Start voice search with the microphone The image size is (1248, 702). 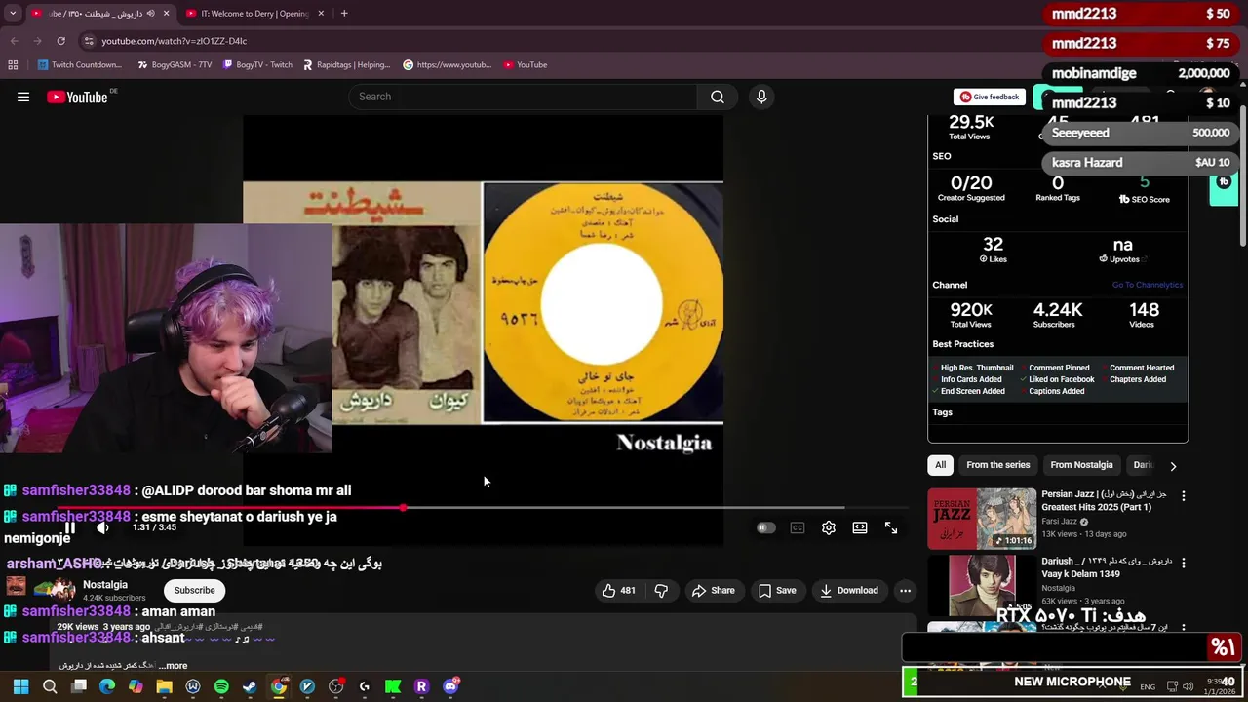761,97
